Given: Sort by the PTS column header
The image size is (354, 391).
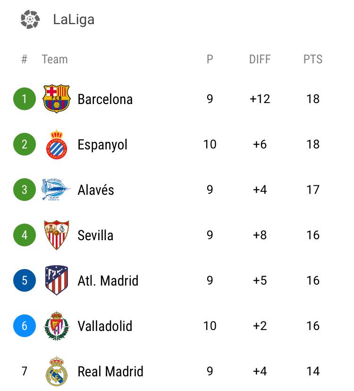Looking at the screenshot, I should (312, 60).
